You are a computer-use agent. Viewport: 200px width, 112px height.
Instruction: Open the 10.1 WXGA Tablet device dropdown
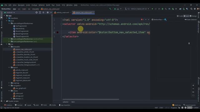click(137, 9)
